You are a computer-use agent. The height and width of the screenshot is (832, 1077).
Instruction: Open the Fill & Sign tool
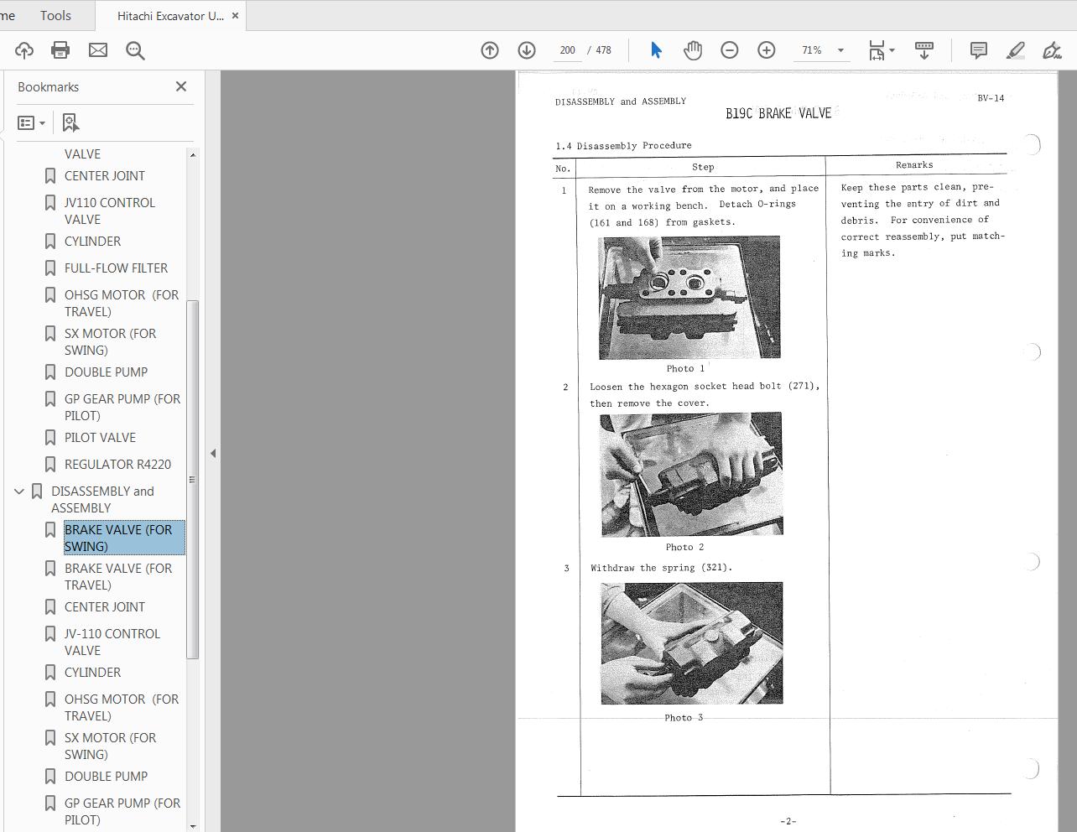point(1051,50)
